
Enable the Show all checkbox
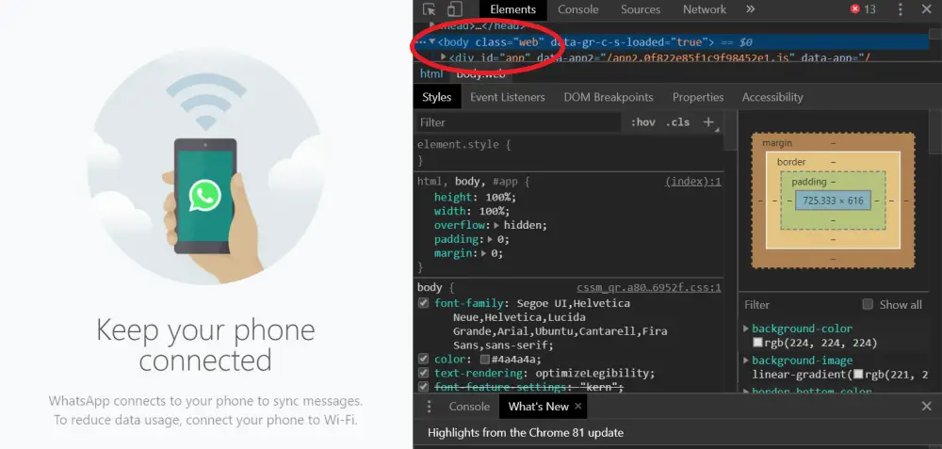point(868,304)
